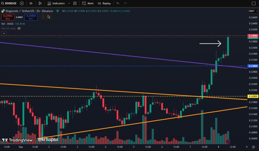Open indicator templates grid icon
Image resolution: width=259 pixels, height=151 pixels.
[75, 3]
